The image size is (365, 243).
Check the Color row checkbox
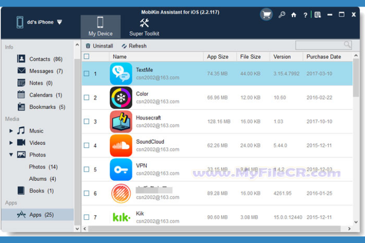[x=86, y=97]
